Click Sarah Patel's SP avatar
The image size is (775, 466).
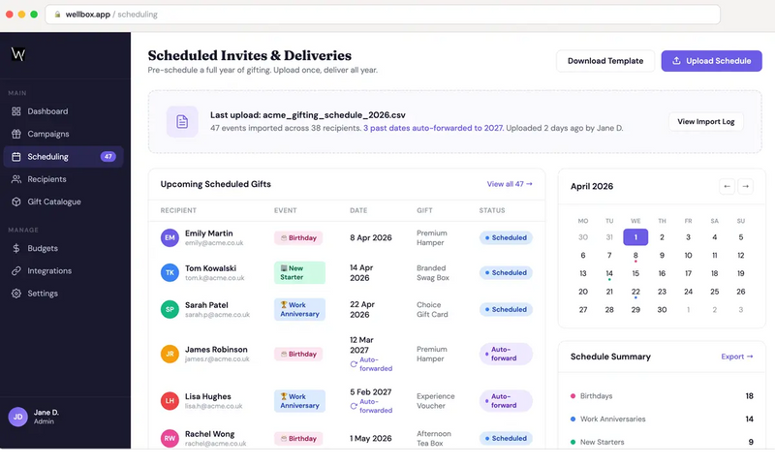click(x=170, y=309)
